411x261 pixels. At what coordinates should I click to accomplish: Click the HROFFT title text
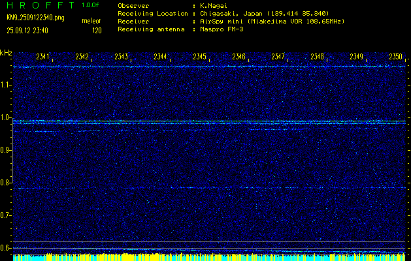41,5
